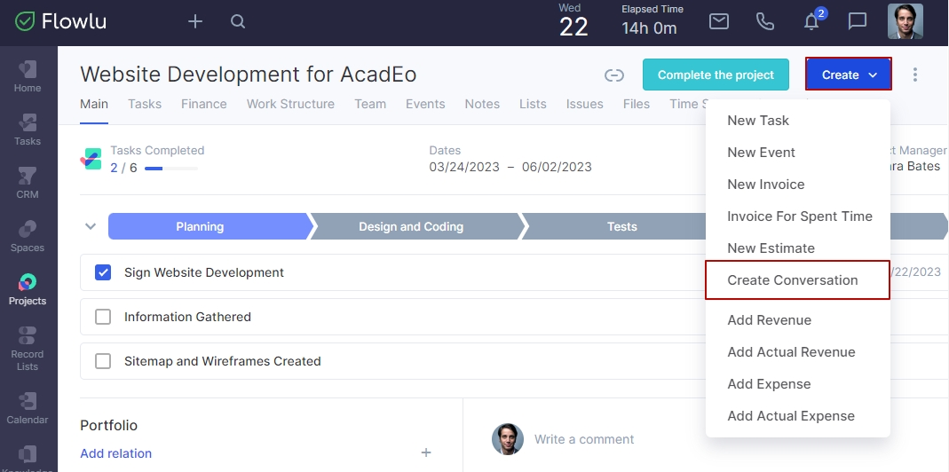
Task: Switch to the Finance tab
Action: pos(204,104)
